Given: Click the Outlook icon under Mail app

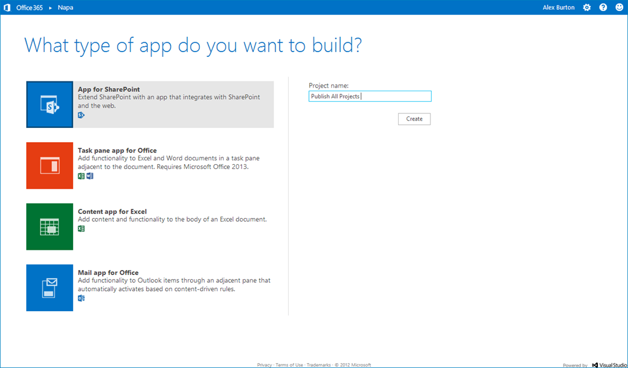Looking at the screenshot, I should click(82, 298).
